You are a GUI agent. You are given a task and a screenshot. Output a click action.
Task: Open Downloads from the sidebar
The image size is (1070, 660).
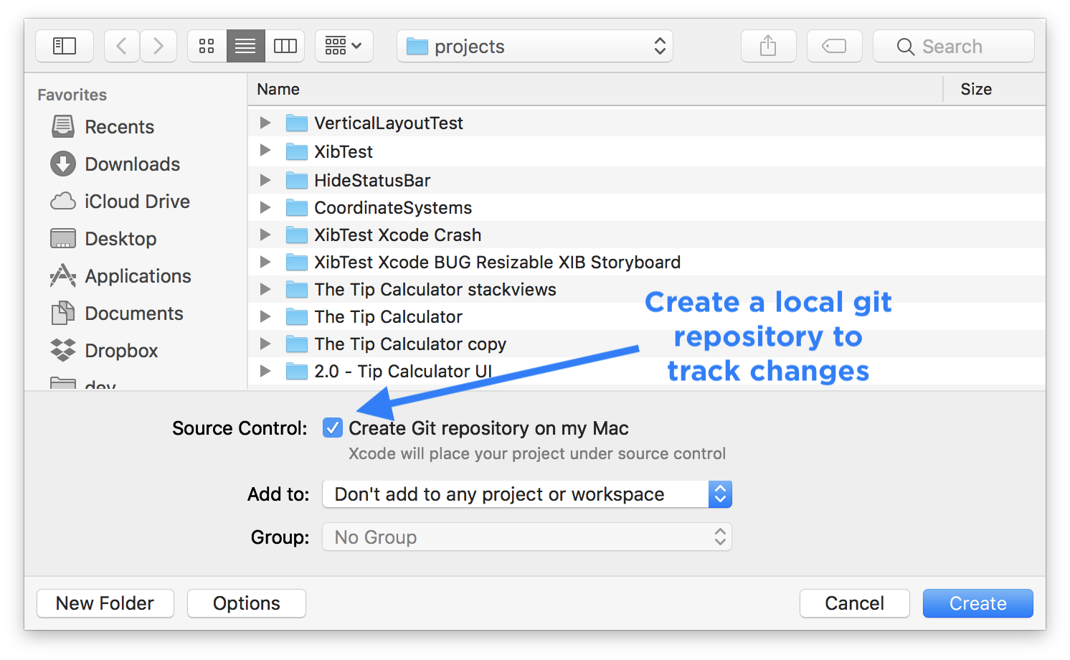[x=133, y=164]
